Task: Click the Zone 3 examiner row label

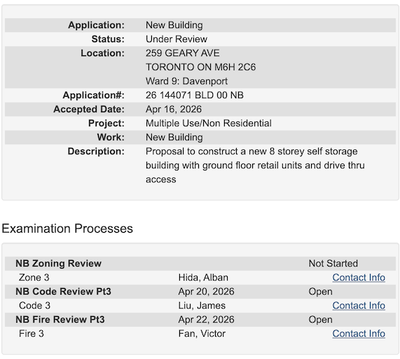Action: coord(34,278)
